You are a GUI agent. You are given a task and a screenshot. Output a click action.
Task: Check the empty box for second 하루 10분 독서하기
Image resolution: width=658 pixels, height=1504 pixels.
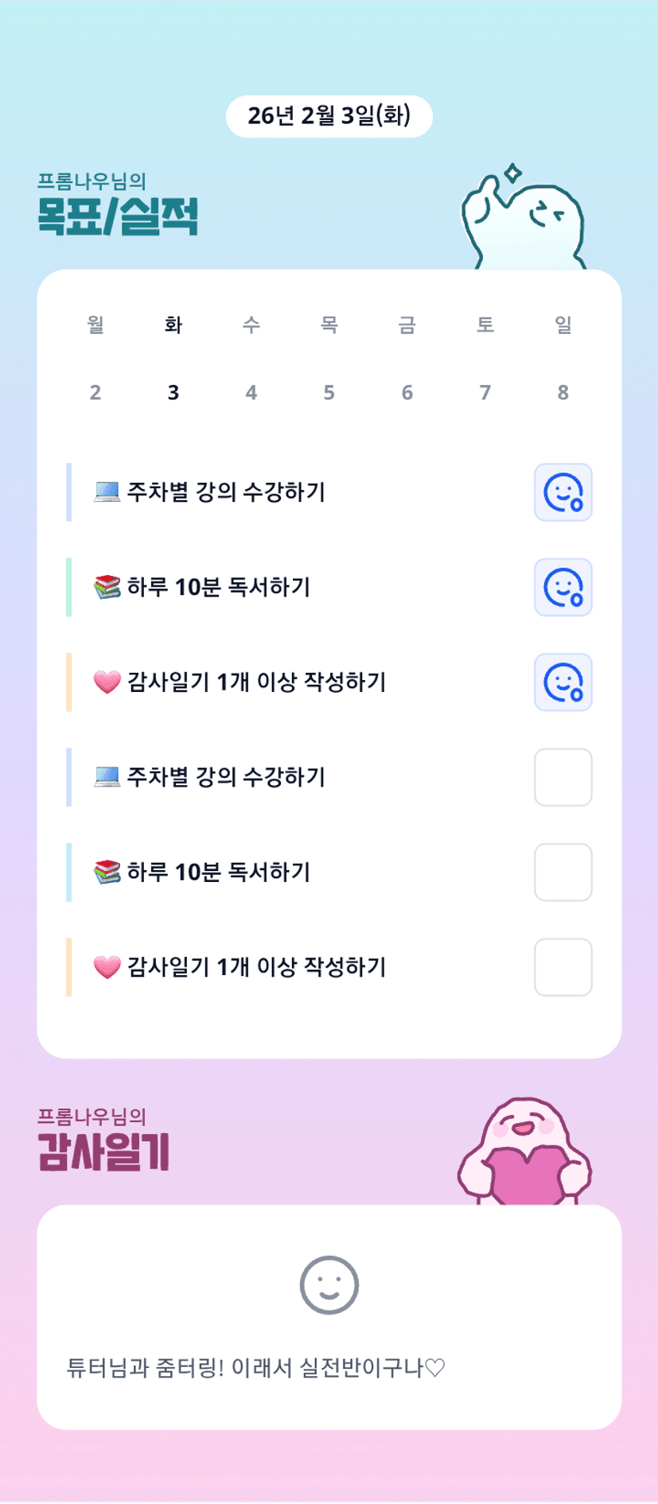pos(563,872)
